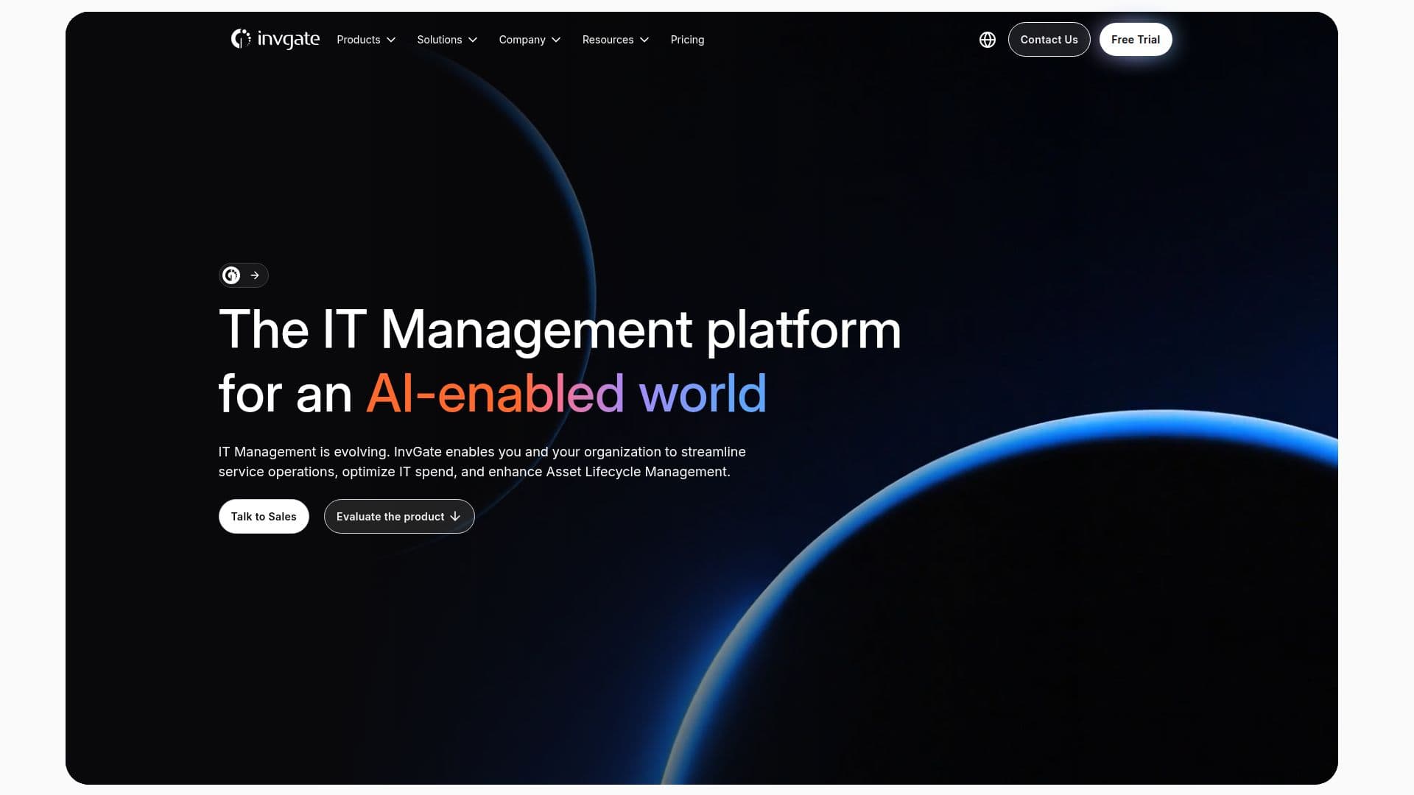Viewport: 1414px width, 795px height.
Task: Click the headline text "The IT Management platform"
Action: click(x=560, y=329)
